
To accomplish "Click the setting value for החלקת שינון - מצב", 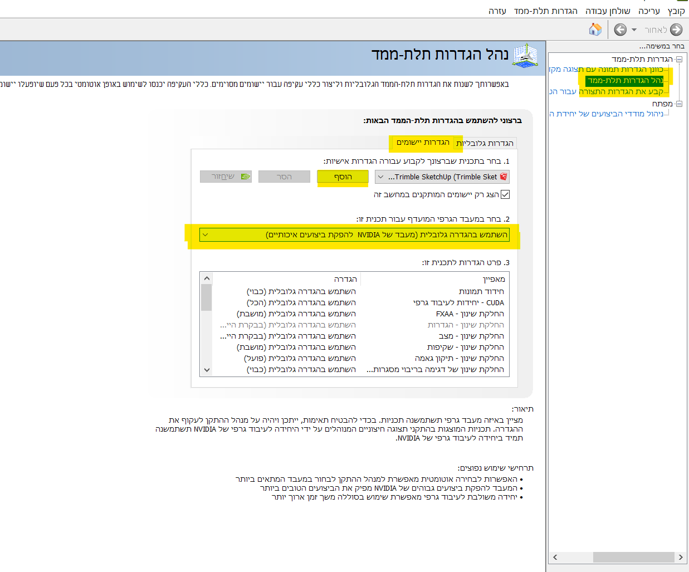I will click(288, 336).
